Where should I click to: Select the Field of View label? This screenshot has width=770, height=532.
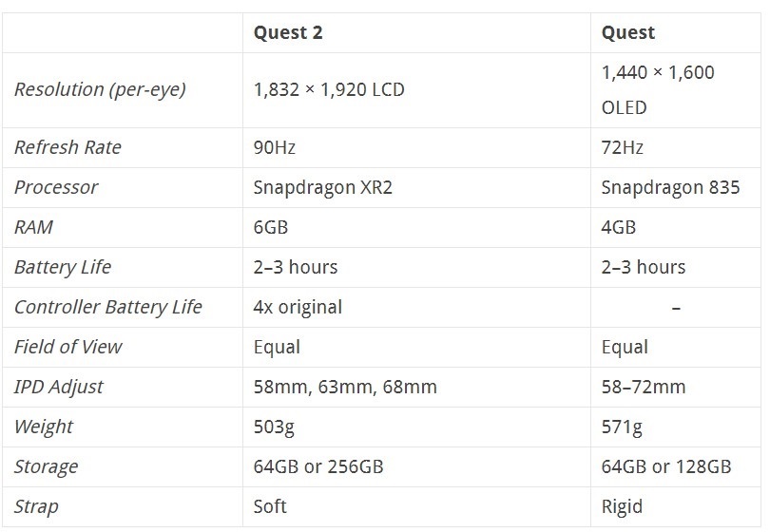pyautogui.click(x=68, y=347)
